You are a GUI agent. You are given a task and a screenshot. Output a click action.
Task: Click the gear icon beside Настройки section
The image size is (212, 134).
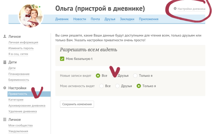click(5, 88)
